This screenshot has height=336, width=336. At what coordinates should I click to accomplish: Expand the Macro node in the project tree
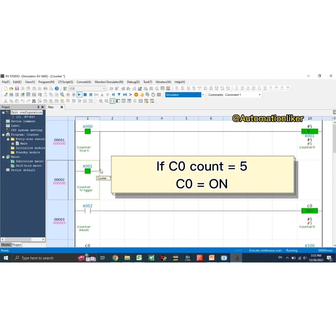pos(3,157)
